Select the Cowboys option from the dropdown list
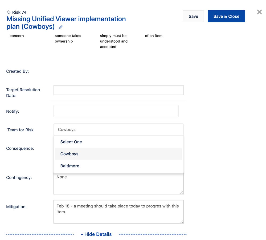 [x=118, y=154]
